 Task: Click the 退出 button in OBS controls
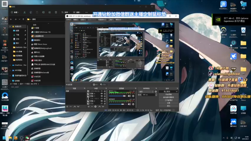[x=168, y=106]
